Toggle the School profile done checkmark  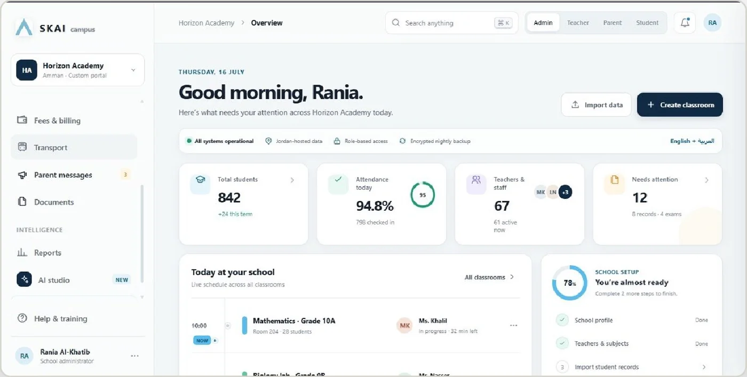click(x=562, y=320)
